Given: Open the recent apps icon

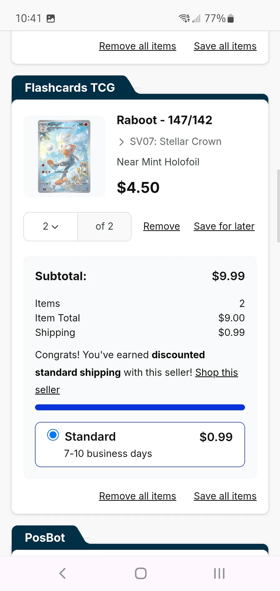Looking at the screenshot, I should (x=219, y=573).
